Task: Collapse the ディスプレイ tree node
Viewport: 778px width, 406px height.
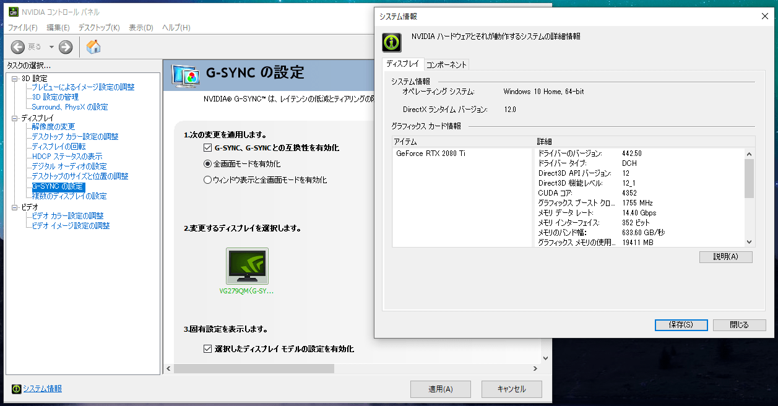Action: pos(15,118)
